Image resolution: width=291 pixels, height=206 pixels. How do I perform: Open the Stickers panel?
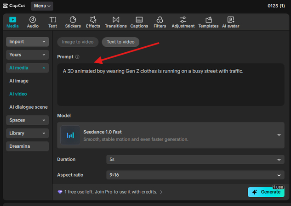click(x=73, y=22)
